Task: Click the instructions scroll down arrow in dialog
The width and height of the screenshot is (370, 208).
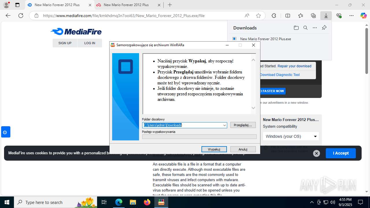Action: click(253, 108)
